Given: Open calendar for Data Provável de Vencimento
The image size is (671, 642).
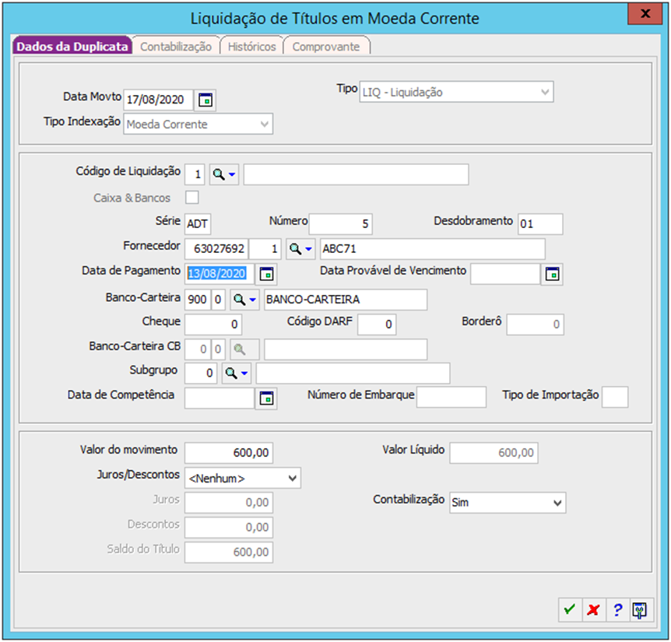Looking at the screenshot, I should 552,274.
